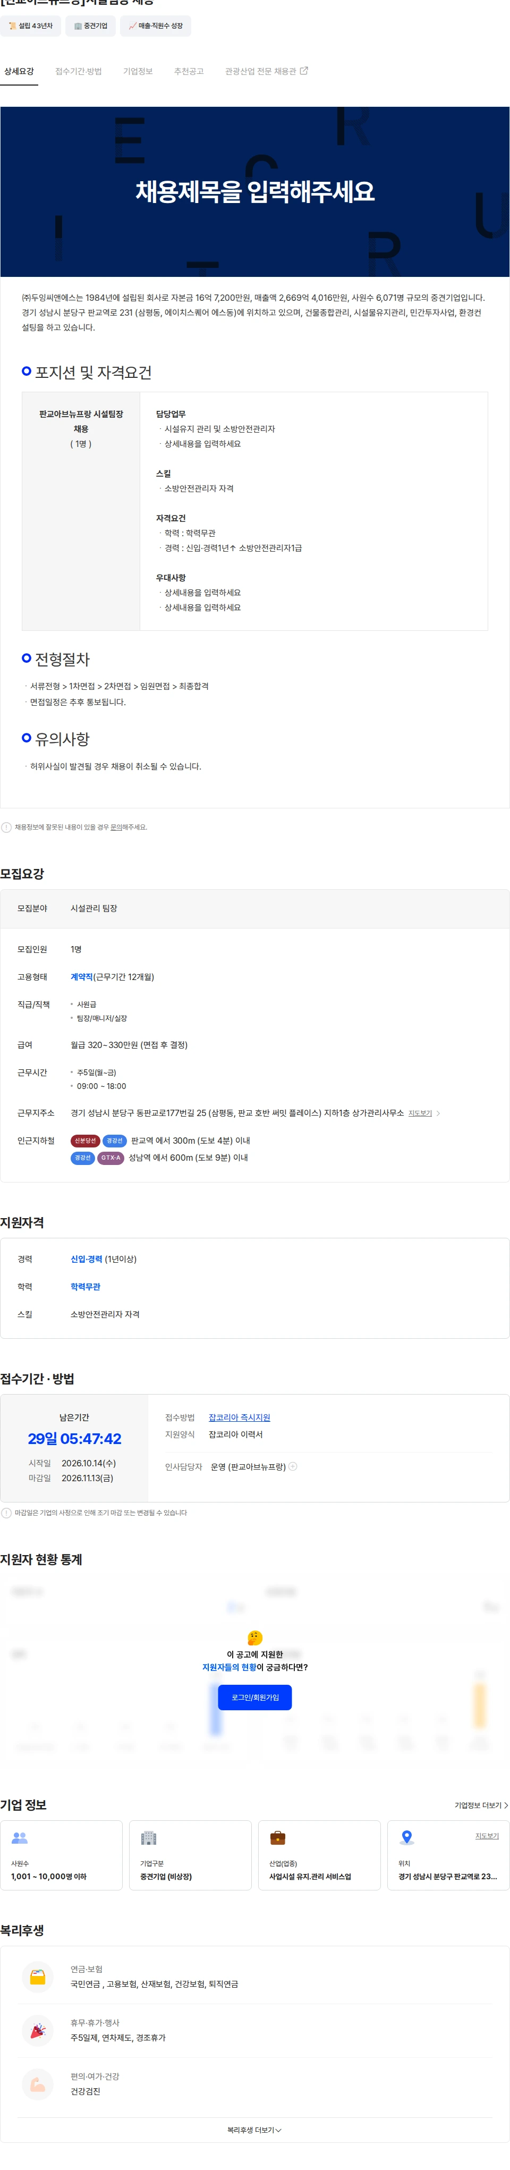Open the 기업정보 tab

click(x=138, y=72)
